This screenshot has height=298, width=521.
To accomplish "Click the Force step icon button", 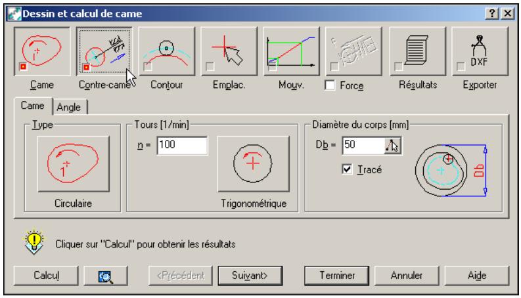I will click(x=353, y=51).
